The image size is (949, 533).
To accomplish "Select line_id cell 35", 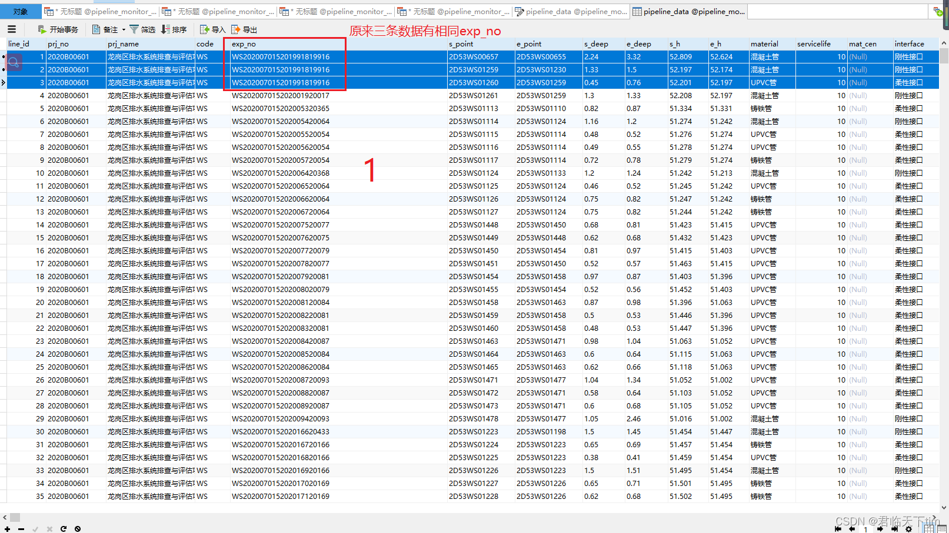I will pyautogui.click(x=26, y=497).
